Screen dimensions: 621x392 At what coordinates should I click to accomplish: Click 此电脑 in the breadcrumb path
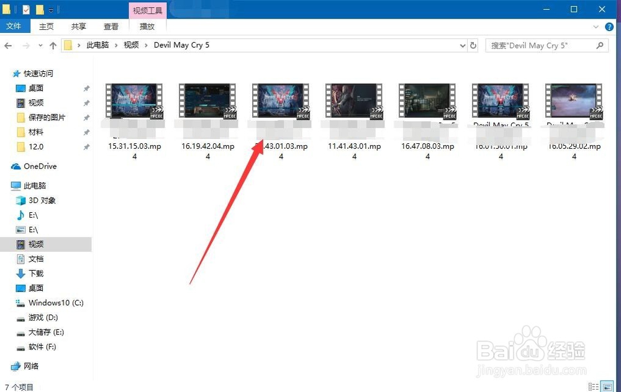point(97,45)
